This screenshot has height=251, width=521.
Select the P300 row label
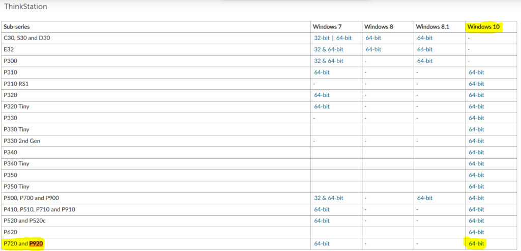[x=10, y=61]
